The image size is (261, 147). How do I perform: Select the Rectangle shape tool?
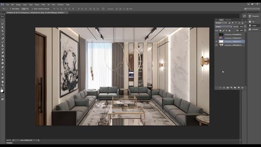coord(2,78)
